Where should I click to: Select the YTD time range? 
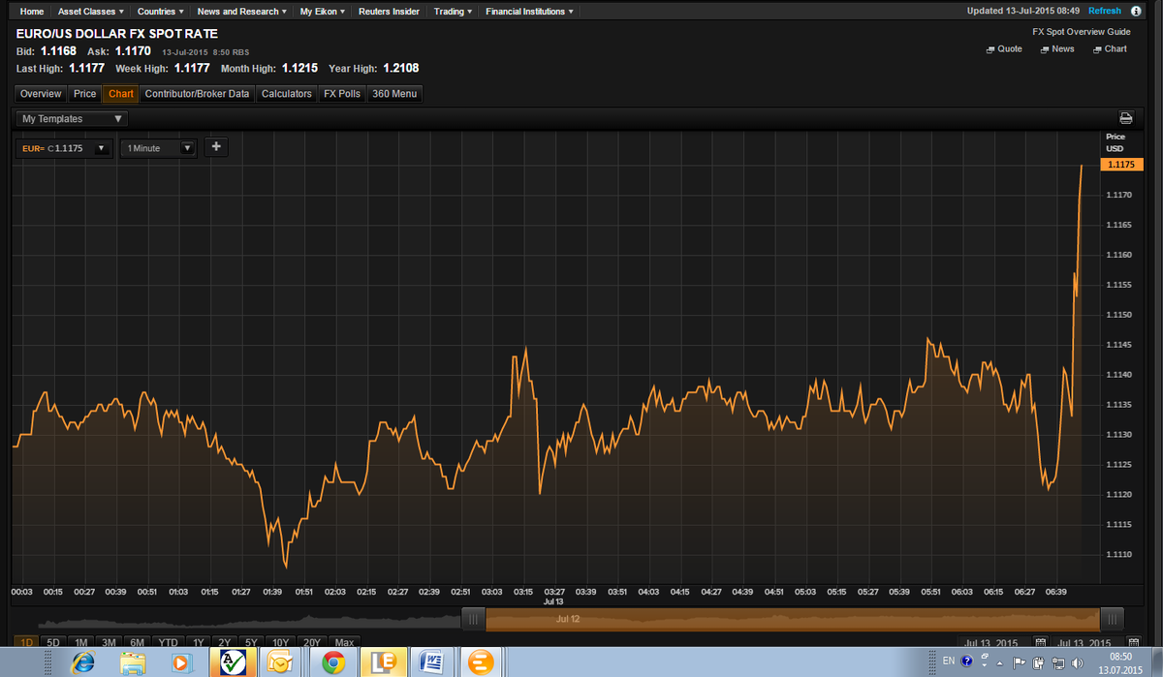click(168, 642)
